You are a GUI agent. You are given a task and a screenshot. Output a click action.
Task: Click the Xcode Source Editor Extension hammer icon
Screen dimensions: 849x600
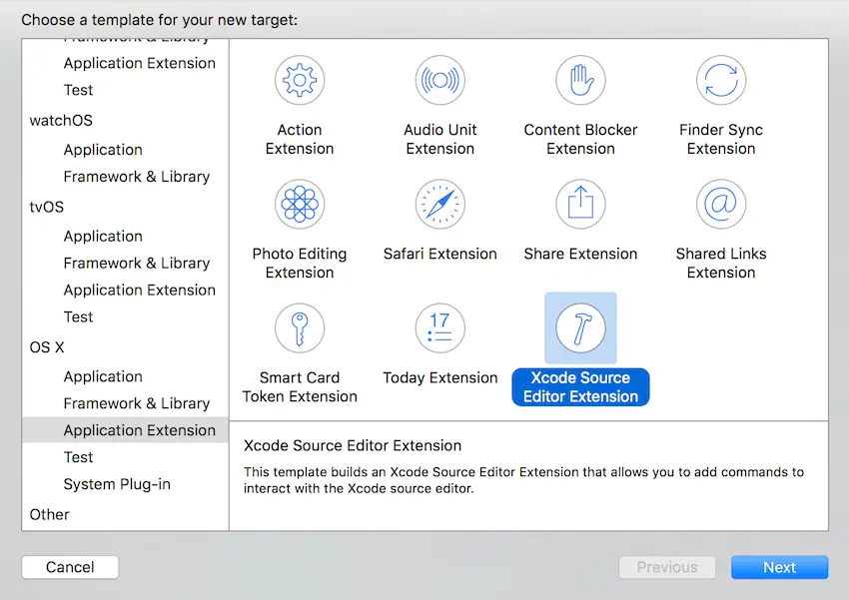[580, 327]
